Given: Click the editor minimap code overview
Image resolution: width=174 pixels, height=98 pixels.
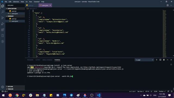Looking at the screenshot, I should [x=165, y=33].
